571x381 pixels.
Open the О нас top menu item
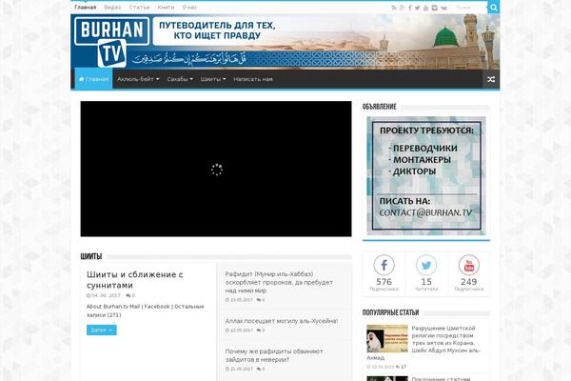189,7
